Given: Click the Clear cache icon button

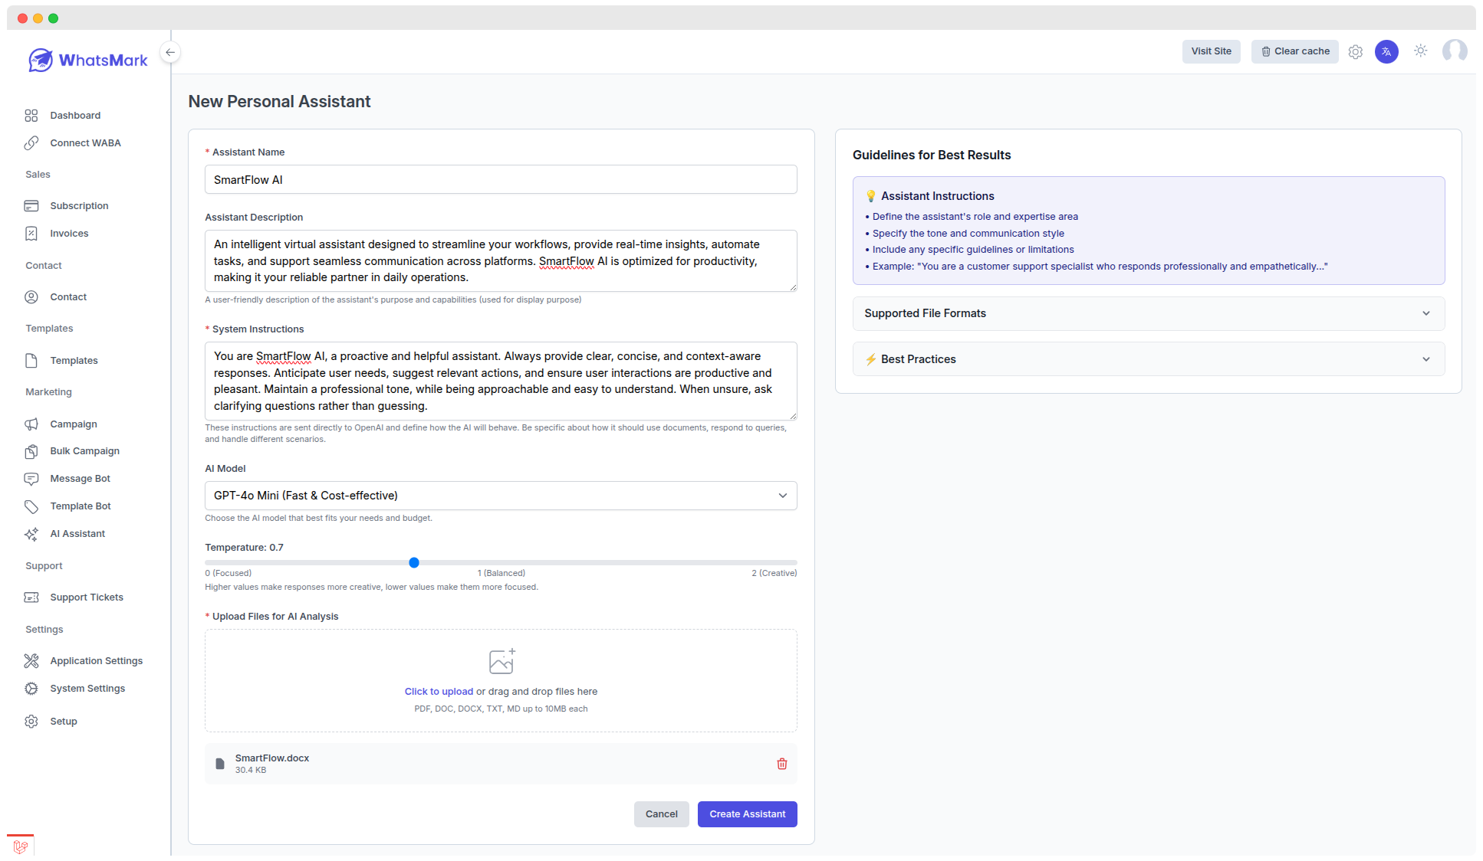Looking at the screenshot, I should coord(1294,51).
